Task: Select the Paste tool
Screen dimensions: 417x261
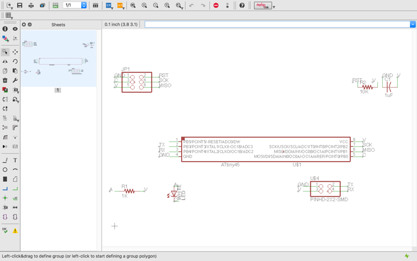Action: point(15,71)
